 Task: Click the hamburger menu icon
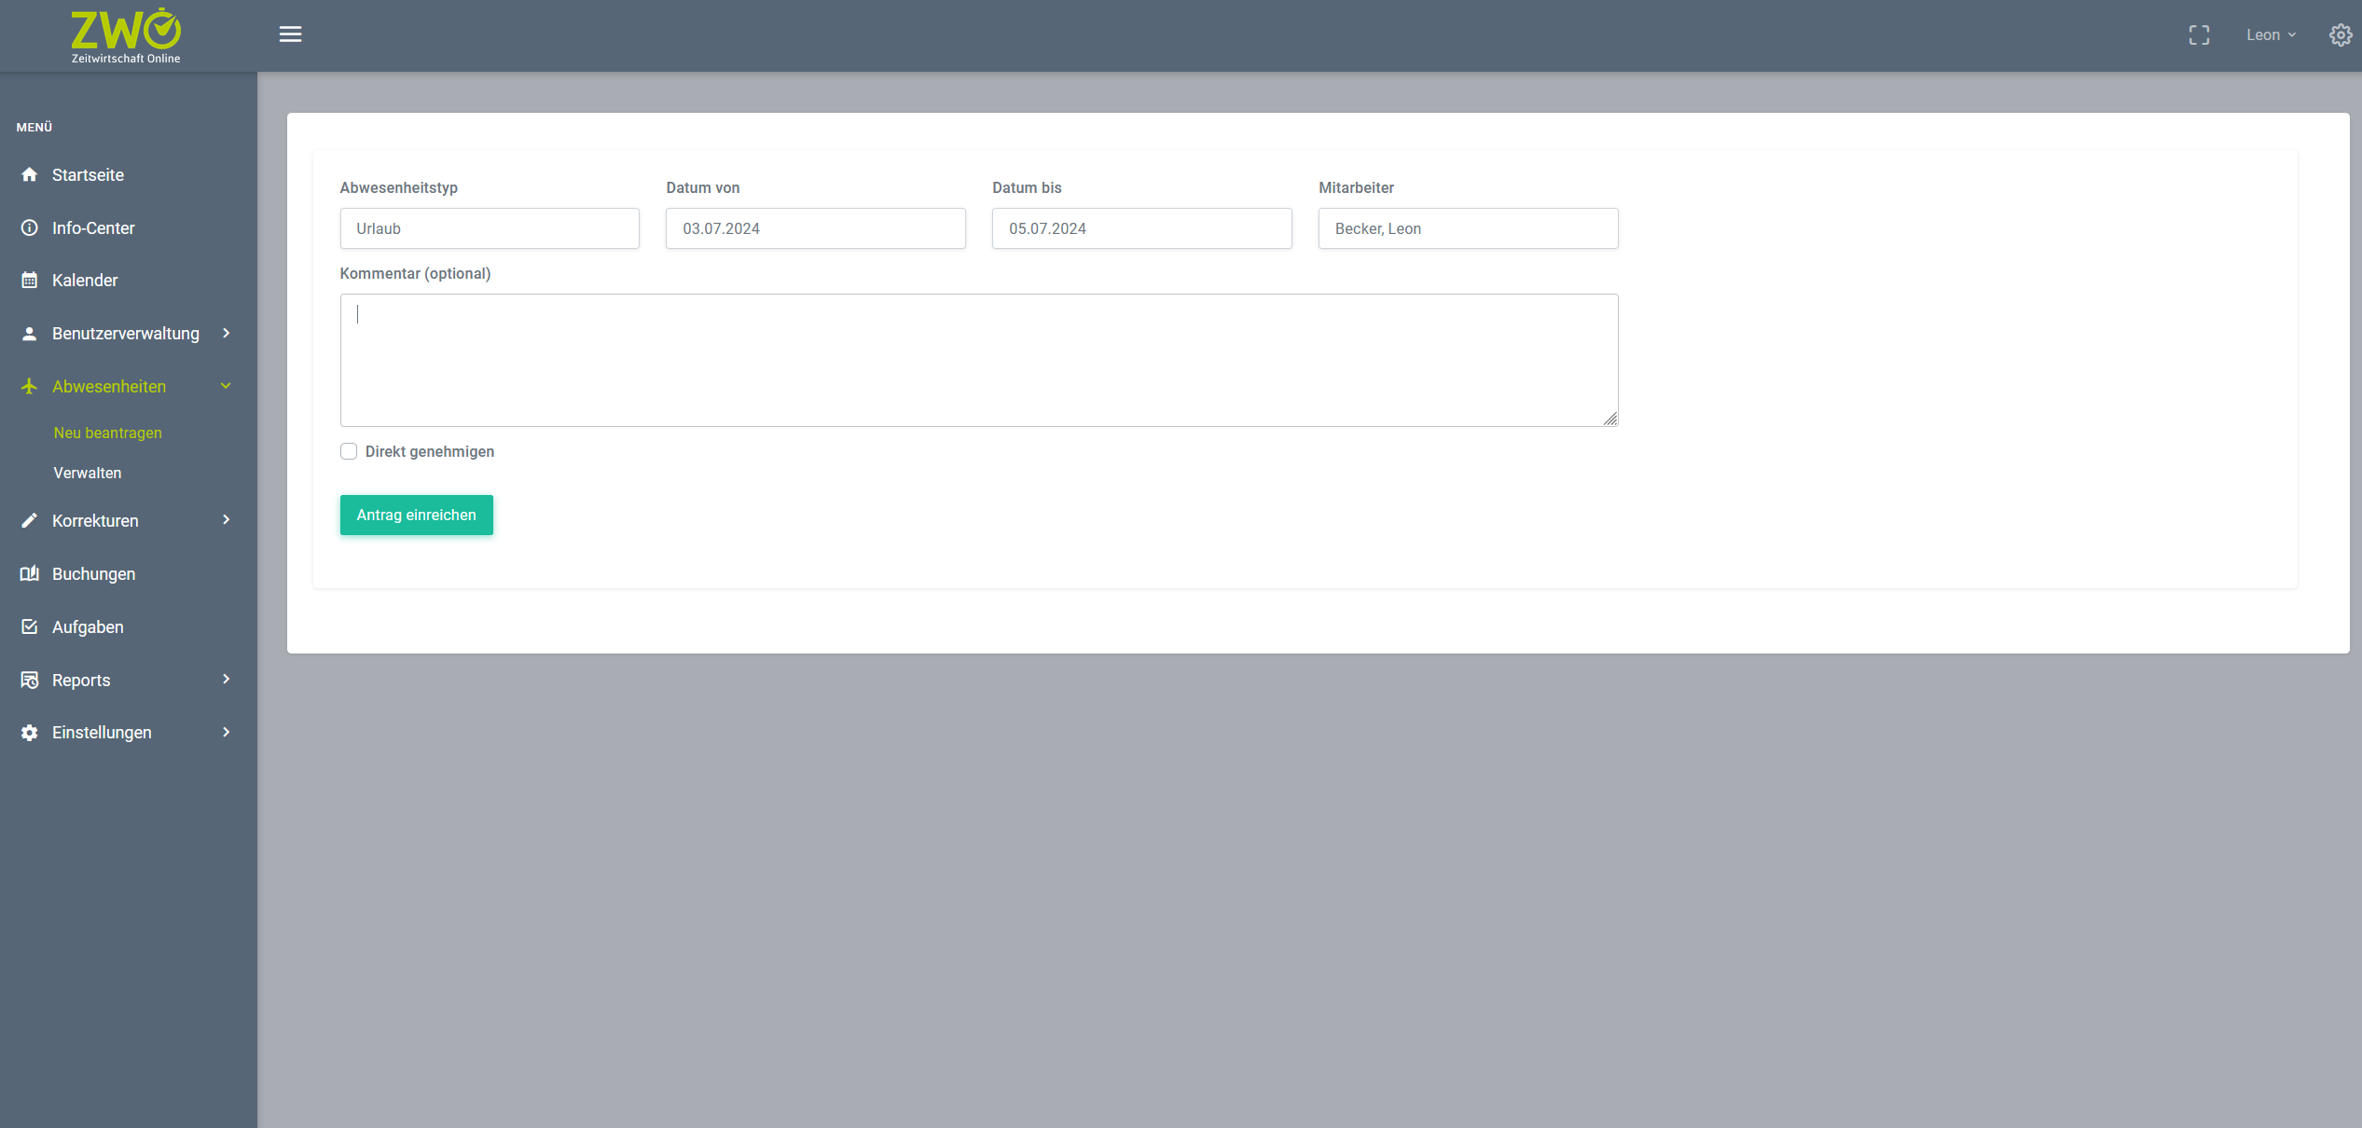pos(290,34)
